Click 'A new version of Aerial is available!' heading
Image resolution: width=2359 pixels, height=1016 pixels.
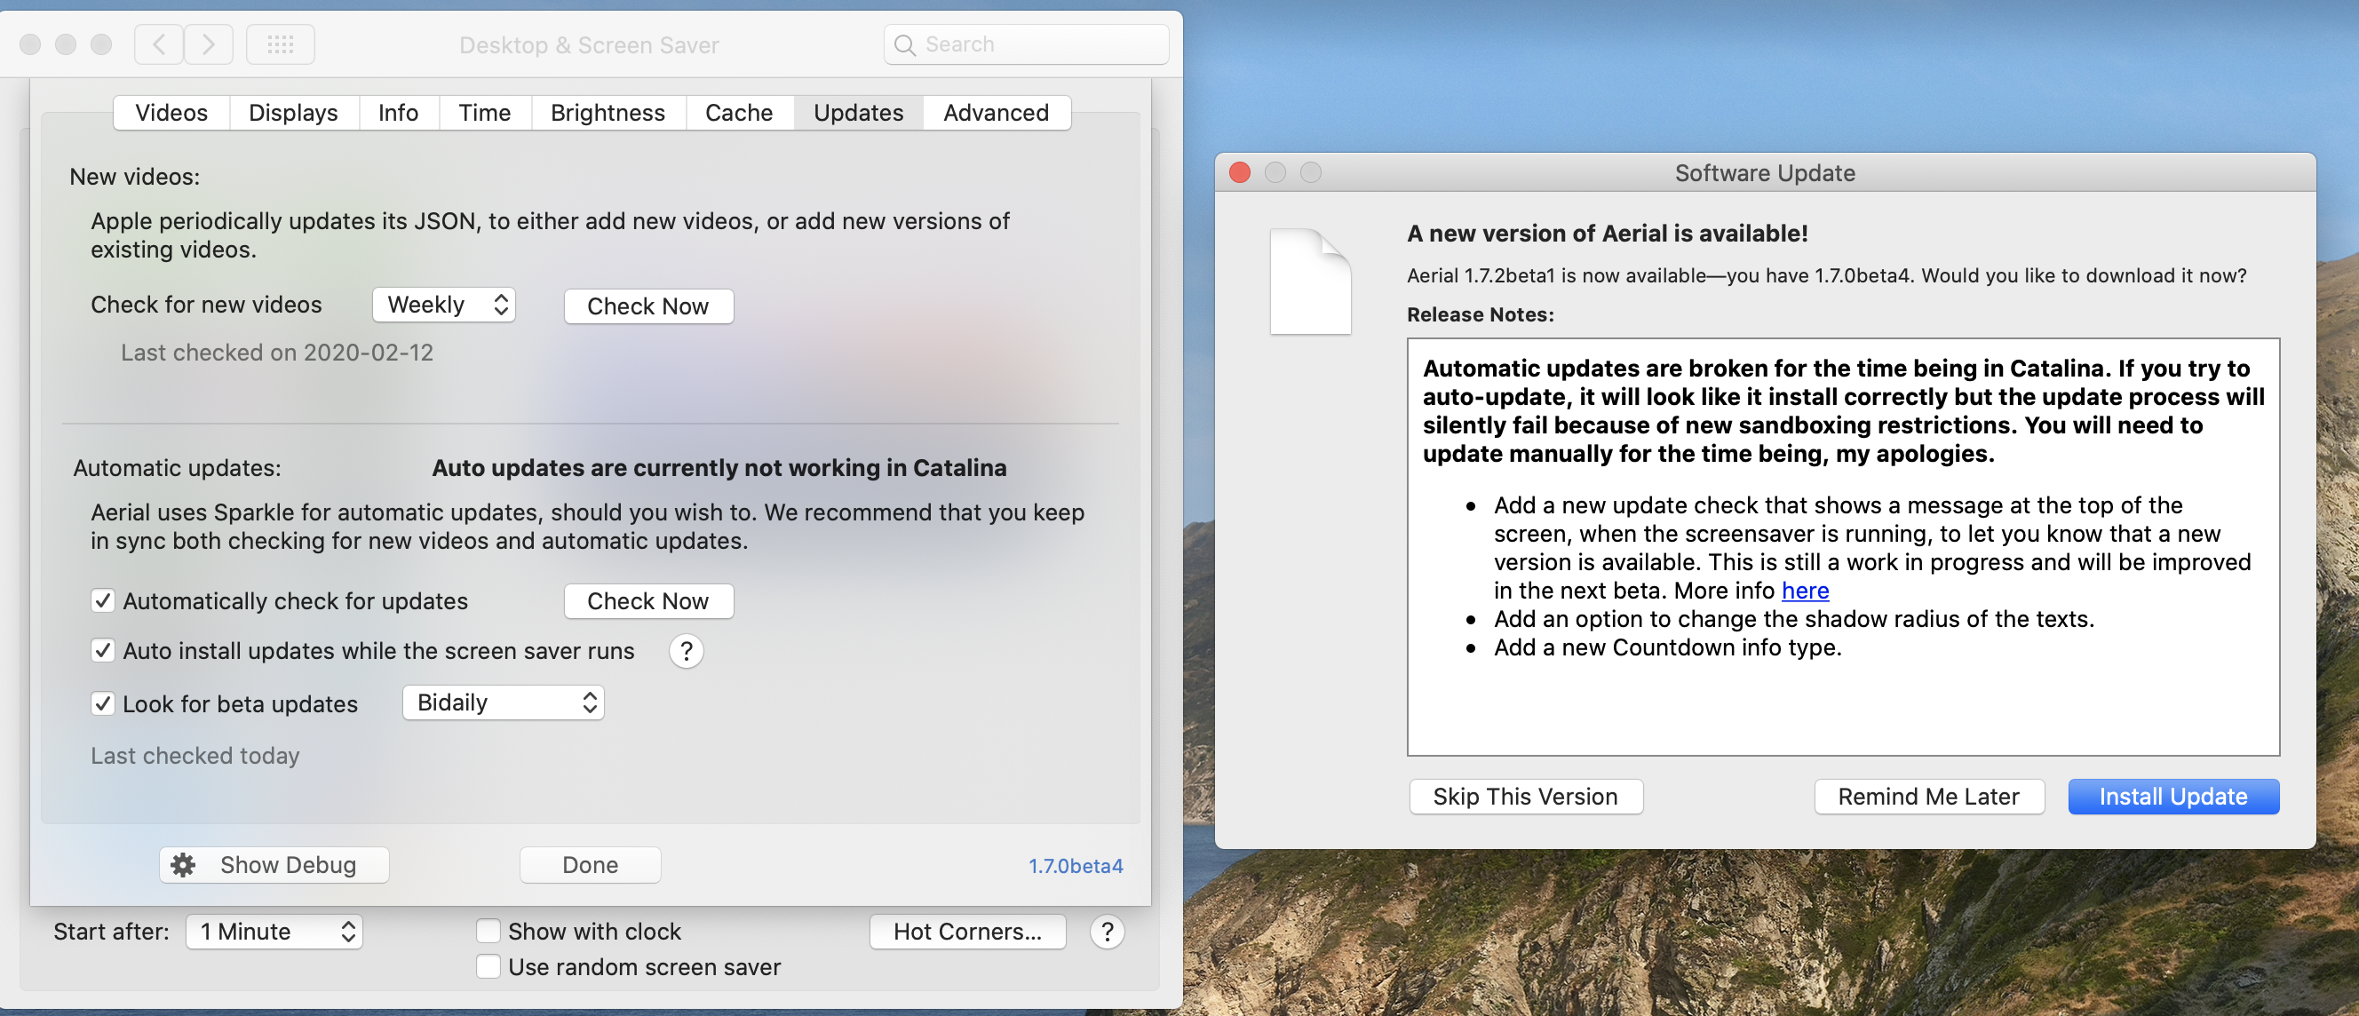1608,234
